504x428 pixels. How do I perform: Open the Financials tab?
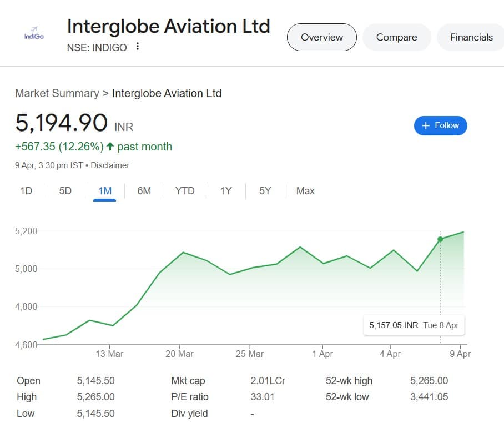coord(471,37)
